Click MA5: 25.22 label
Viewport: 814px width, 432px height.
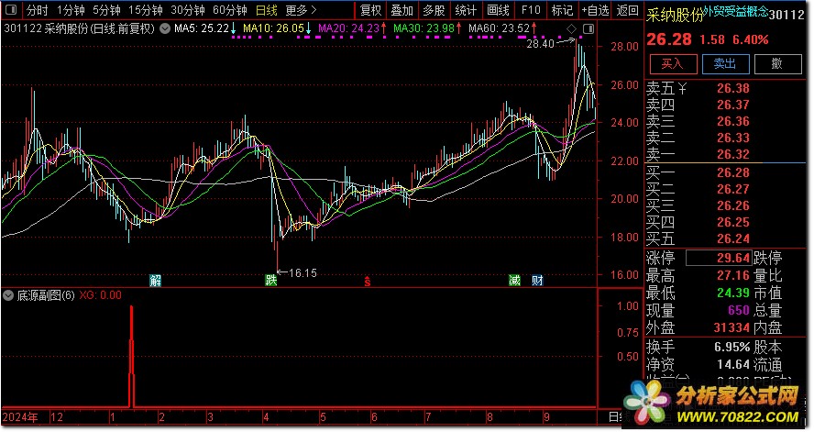[202, 28]
